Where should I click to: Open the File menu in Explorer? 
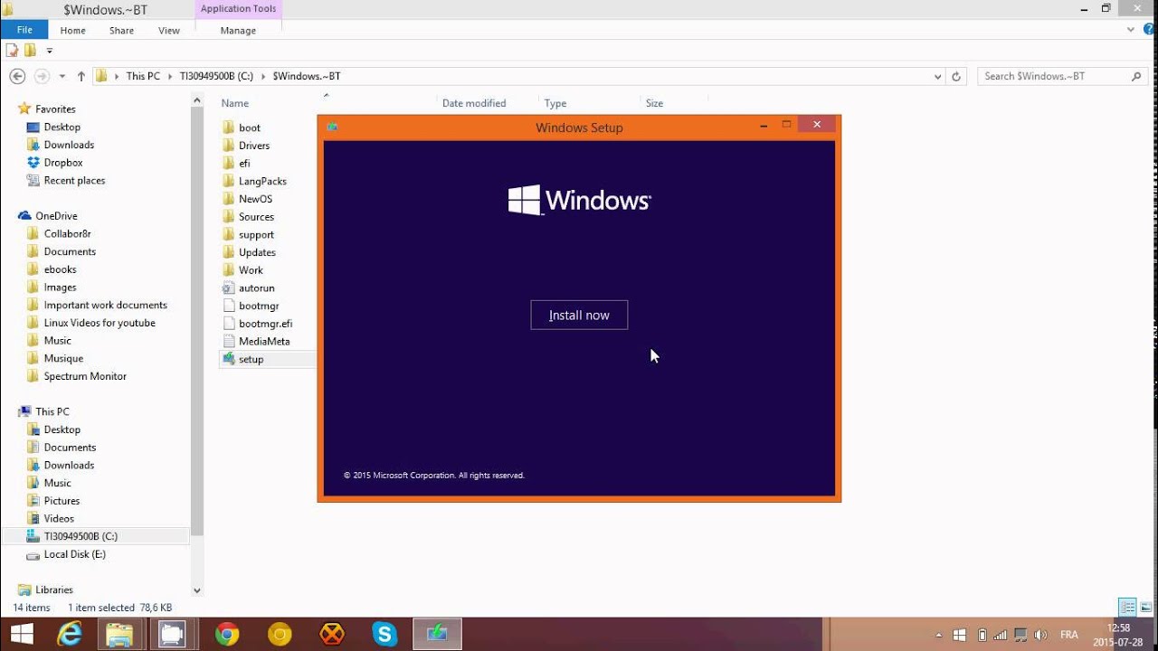[24, 30]
